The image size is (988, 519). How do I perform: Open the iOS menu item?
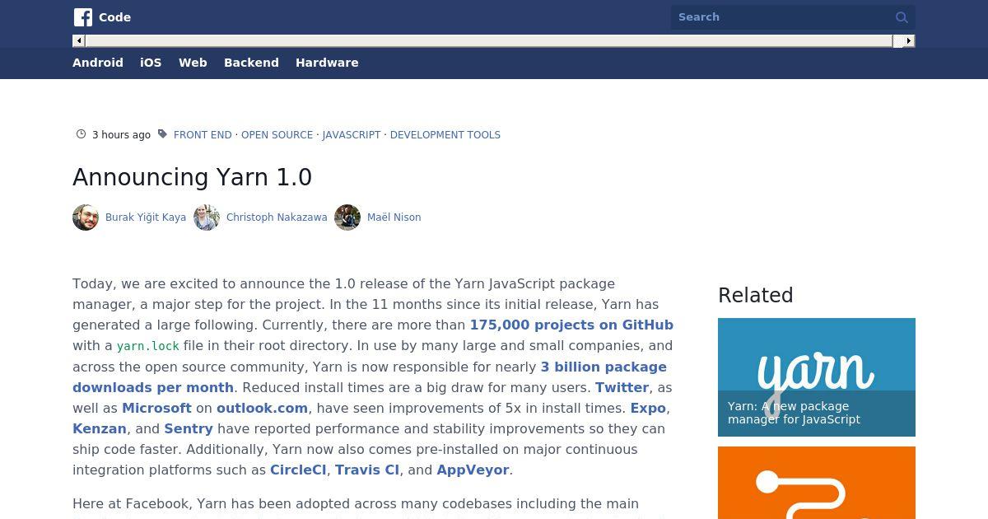pos(151,63)
